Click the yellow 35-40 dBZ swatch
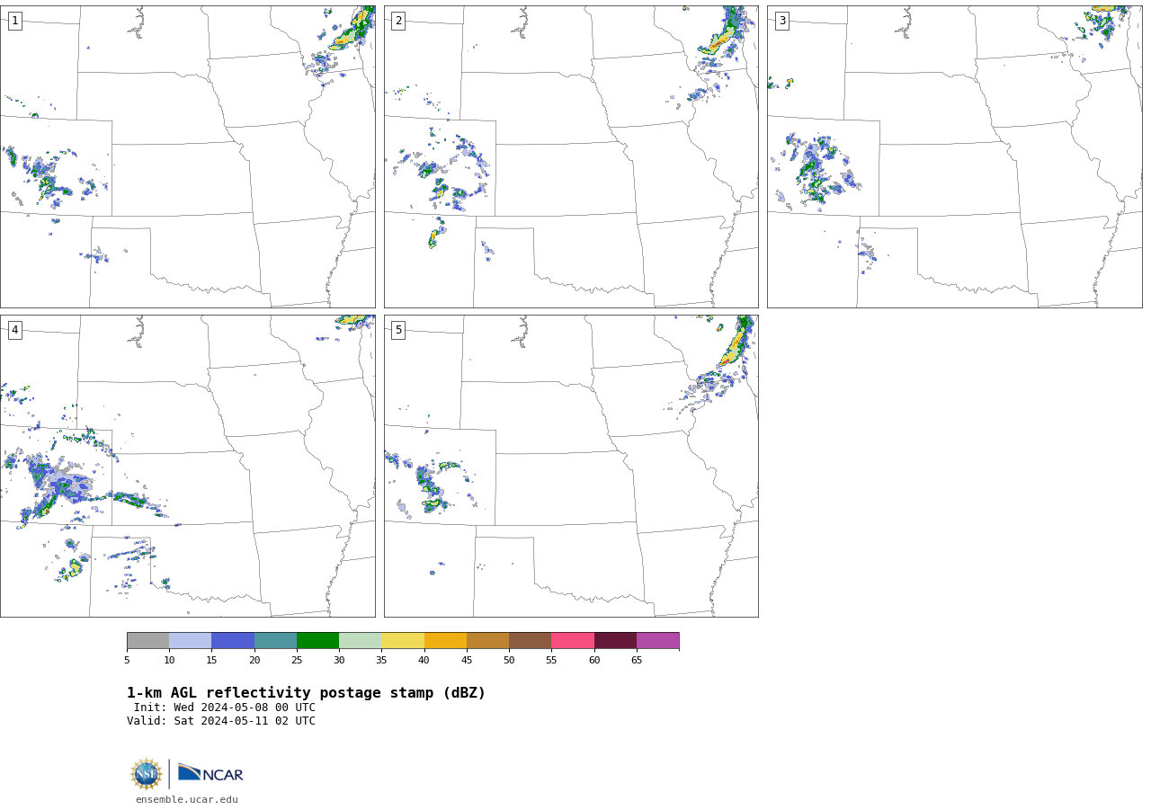The image size is (1151, 810). [403, 641]
